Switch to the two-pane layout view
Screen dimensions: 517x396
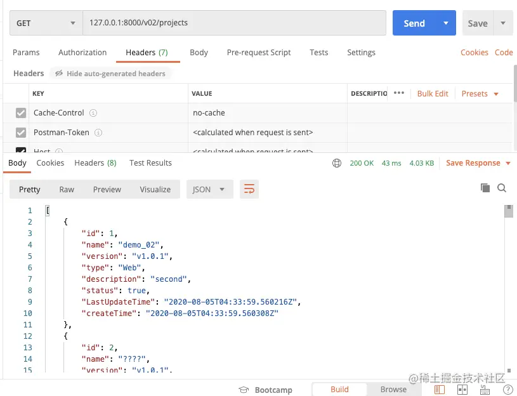(462, 390)
